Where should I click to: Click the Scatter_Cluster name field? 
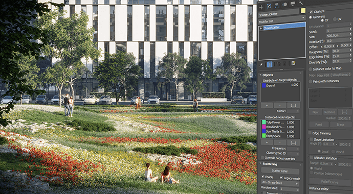tap(278, 13)
